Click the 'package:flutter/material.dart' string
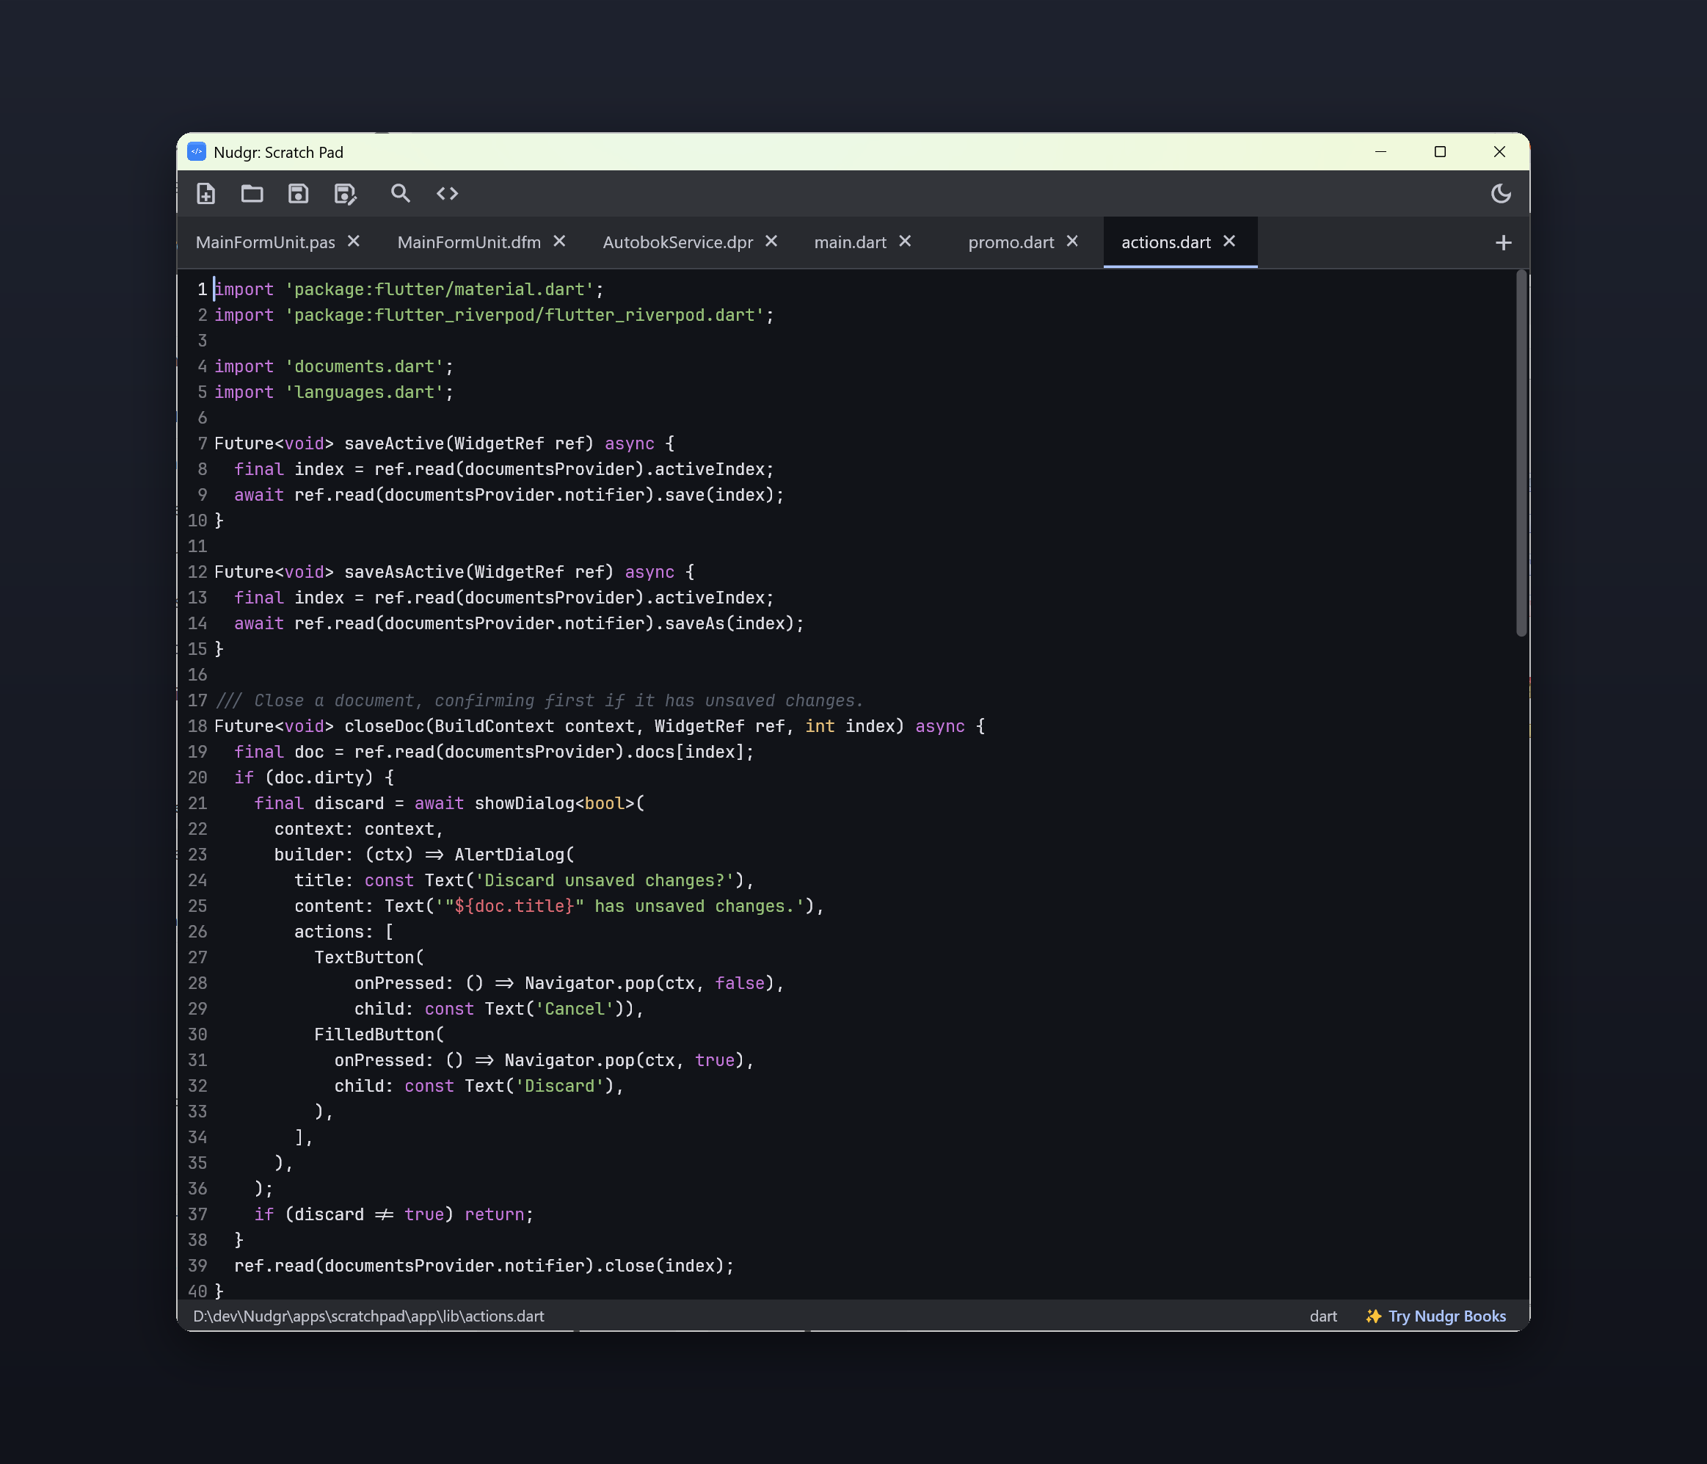Screen dimensions: 1707x1464 click(439, 289)
